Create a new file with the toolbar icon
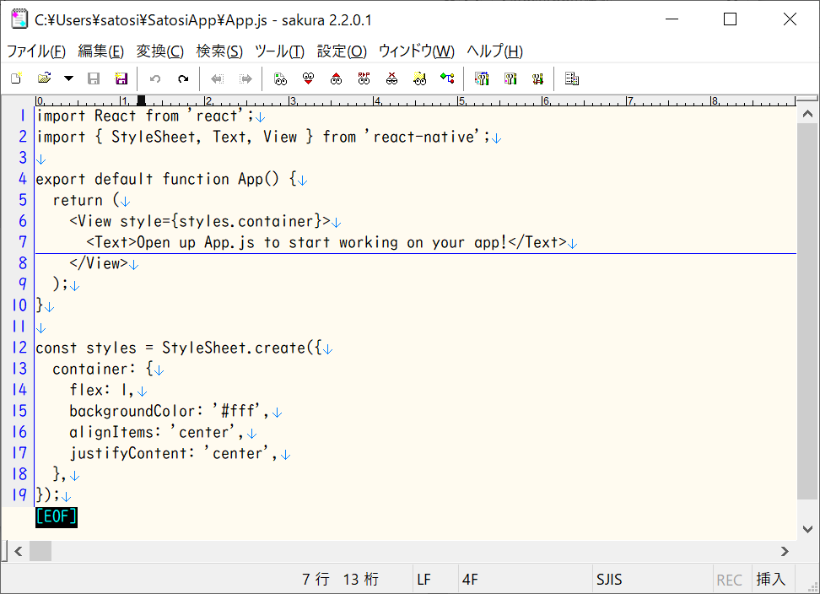Image resolution: width=820 pixels, height=594 pixels. coord(17,78)
